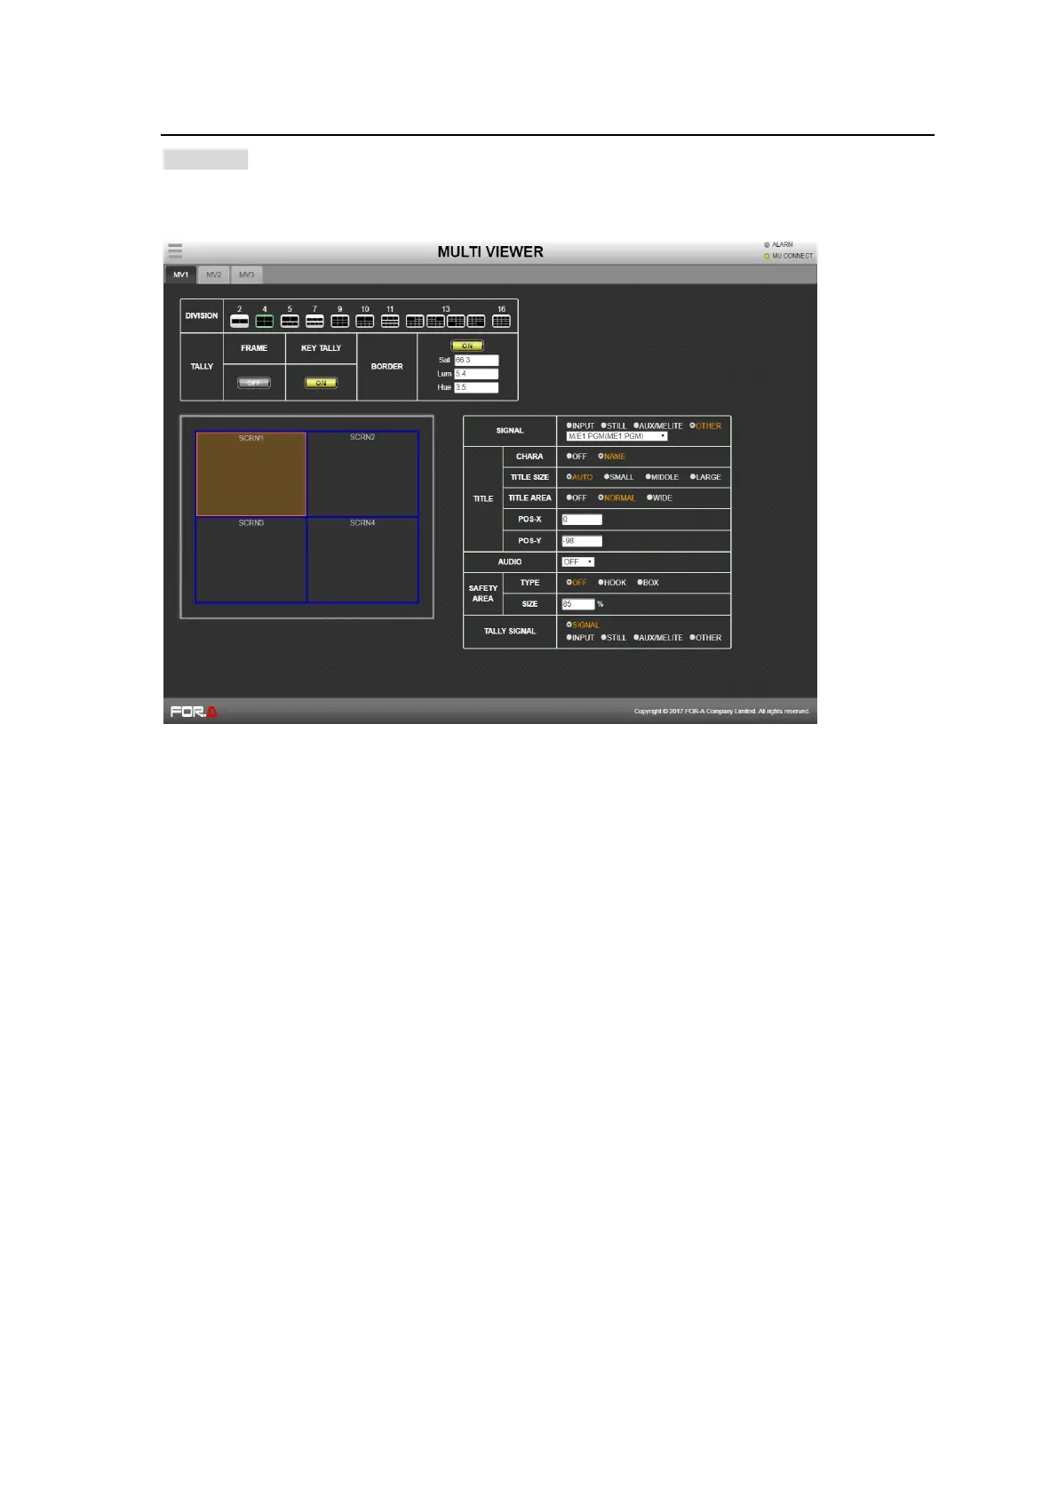1058x1496 pixels.
Task: Open the M/E1 PGM signal dropdown
Action: point(617,436)
